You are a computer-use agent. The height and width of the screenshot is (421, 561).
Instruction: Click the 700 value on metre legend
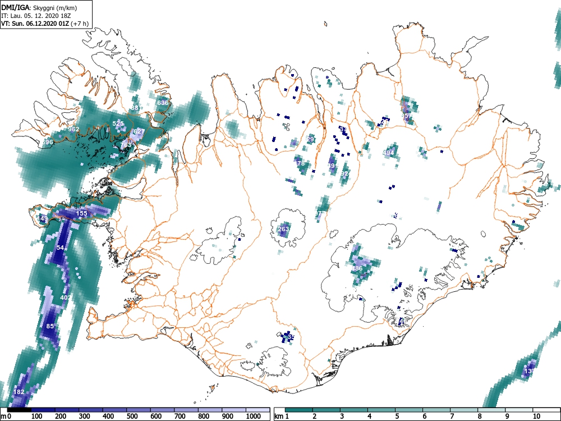180,417
